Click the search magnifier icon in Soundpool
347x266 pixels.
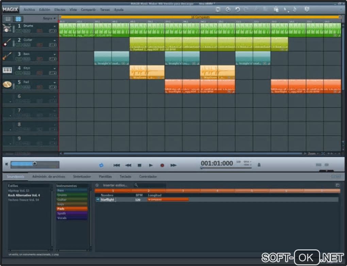click(x=136, y=185)
